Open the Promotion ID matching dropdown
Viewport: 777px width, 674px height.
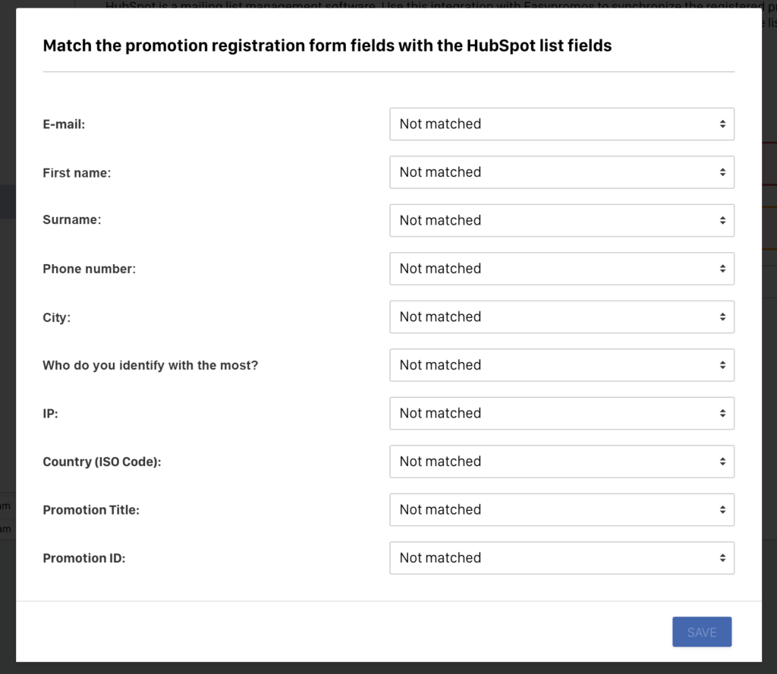[x=562, y=558]
